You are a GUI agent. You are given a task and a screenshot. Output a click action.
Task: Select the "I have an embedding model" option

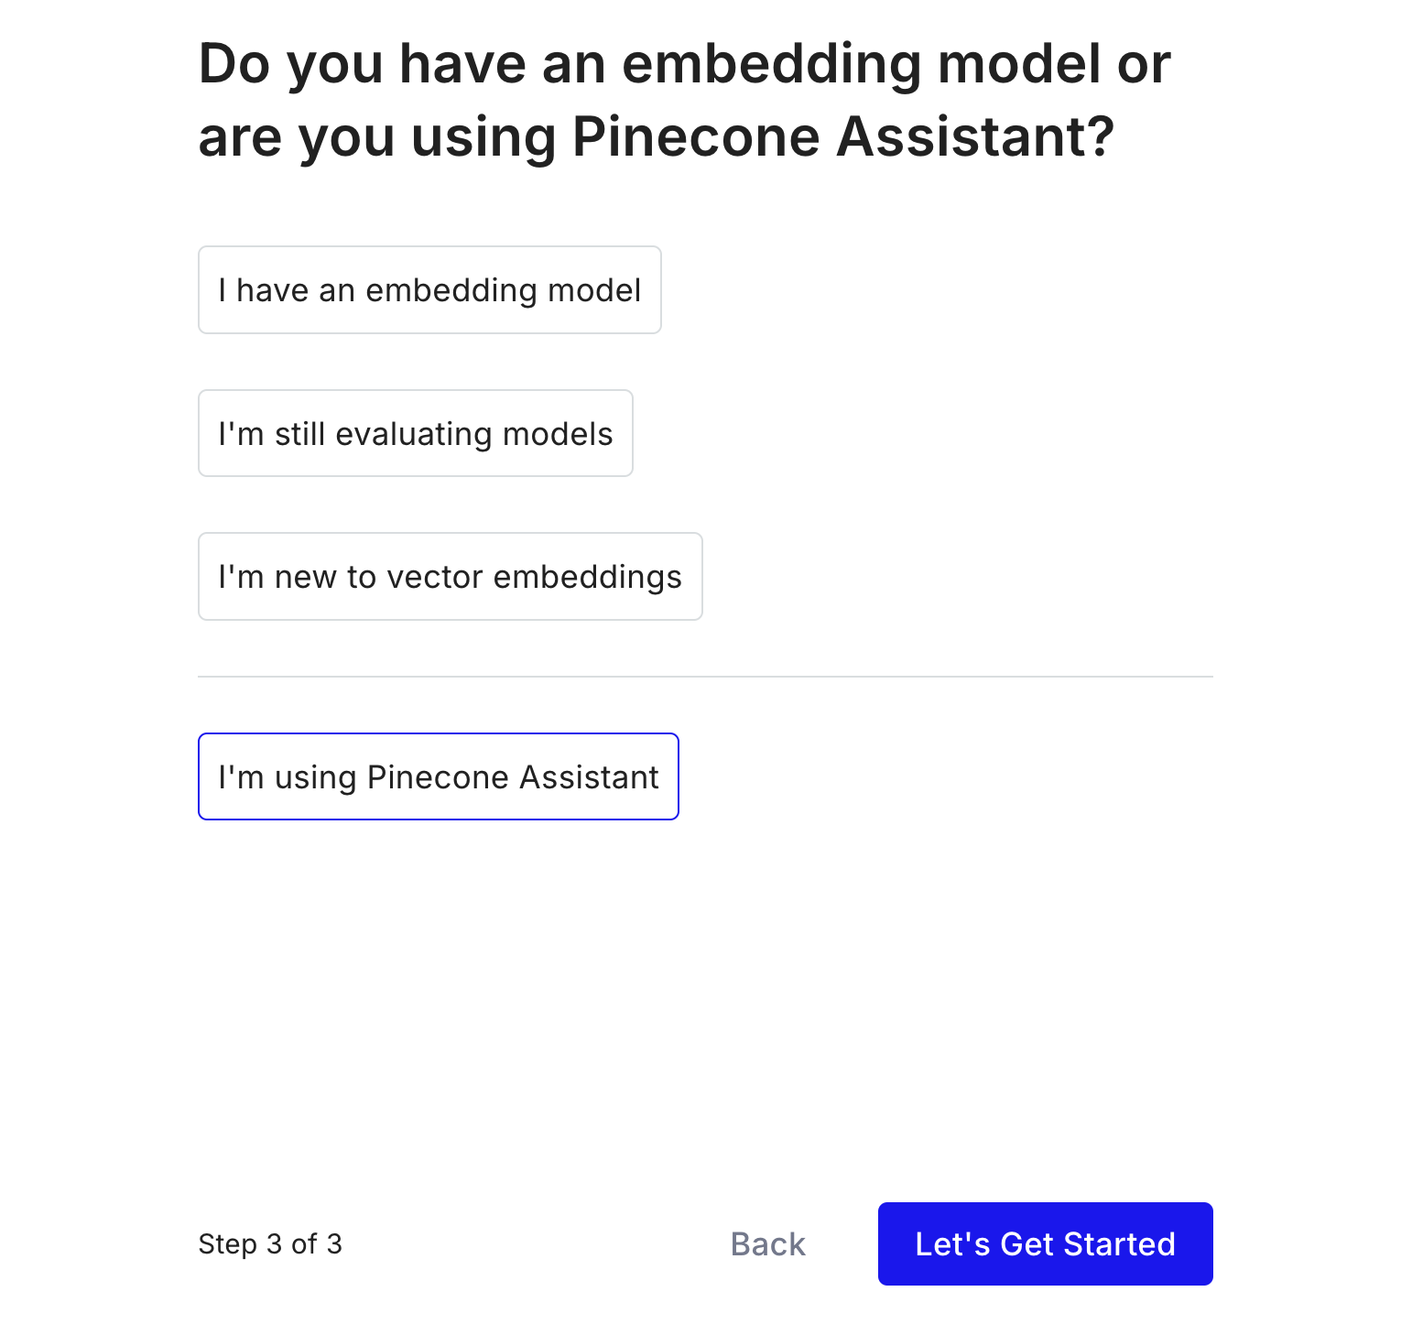429,289
